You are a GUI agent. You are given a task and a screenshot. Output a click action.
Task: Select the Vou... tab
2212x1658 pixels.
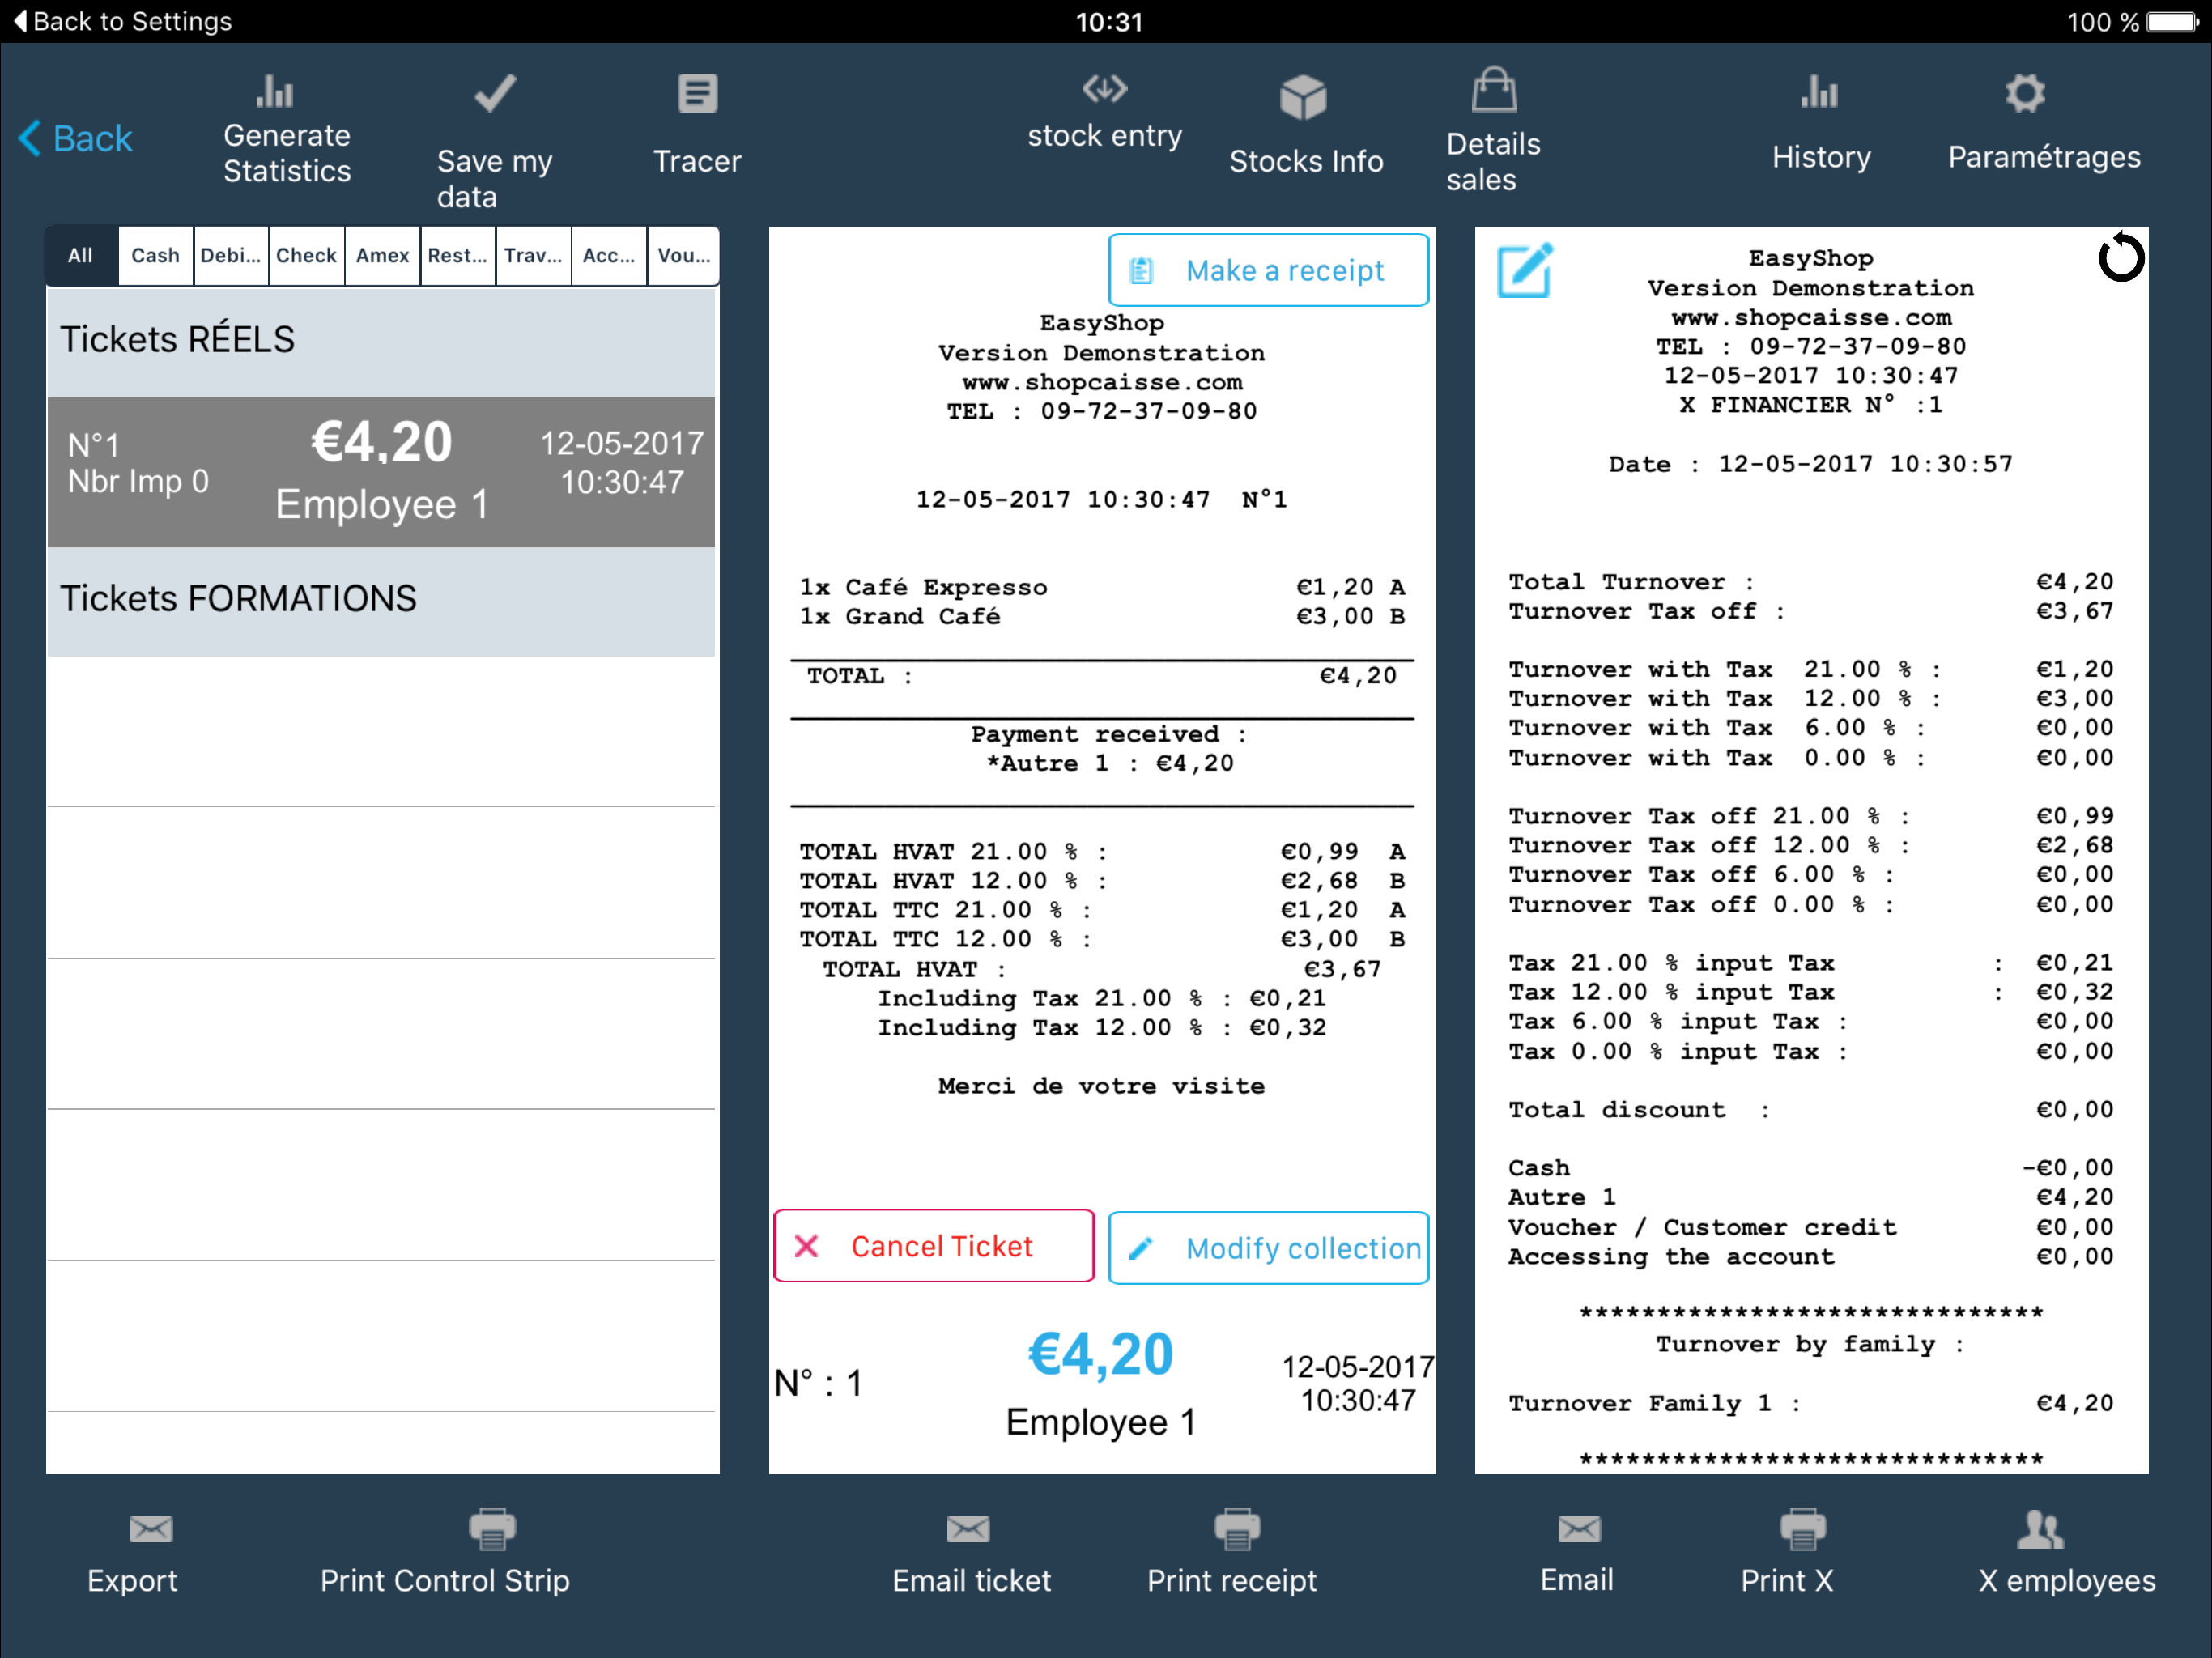(x=684, y=256)
